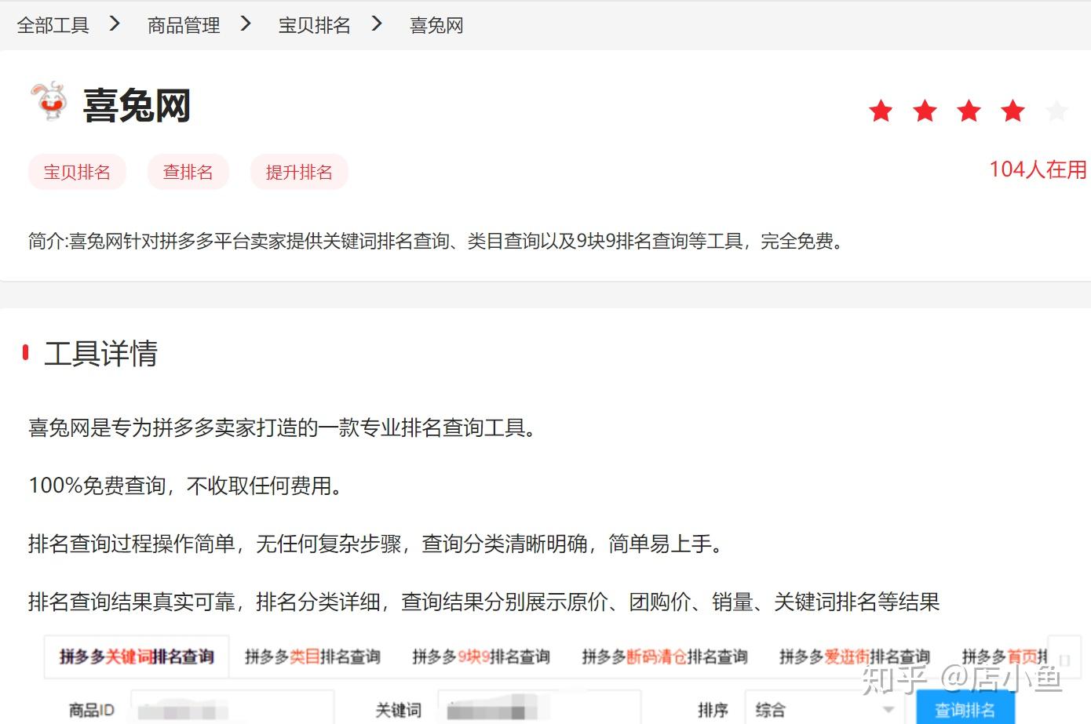
Task: Click the 简介 description line
Action: click(x=436, y=241)
